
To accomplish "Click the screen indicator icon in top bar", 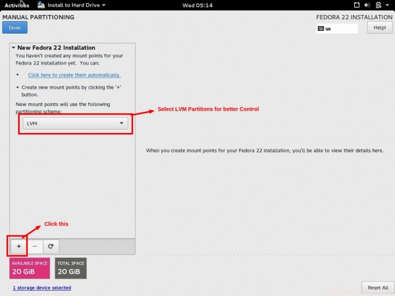I will pyautogui.click(x=356, y=5).
